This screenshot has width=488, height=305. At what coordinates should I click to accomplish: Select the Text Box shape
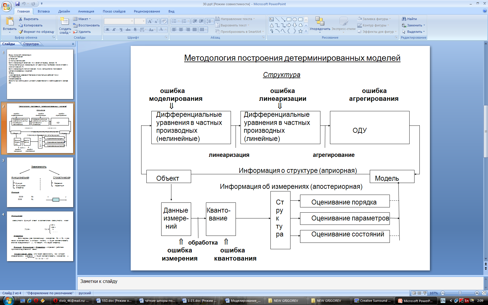pyautogui.click(x=272, y=19)
